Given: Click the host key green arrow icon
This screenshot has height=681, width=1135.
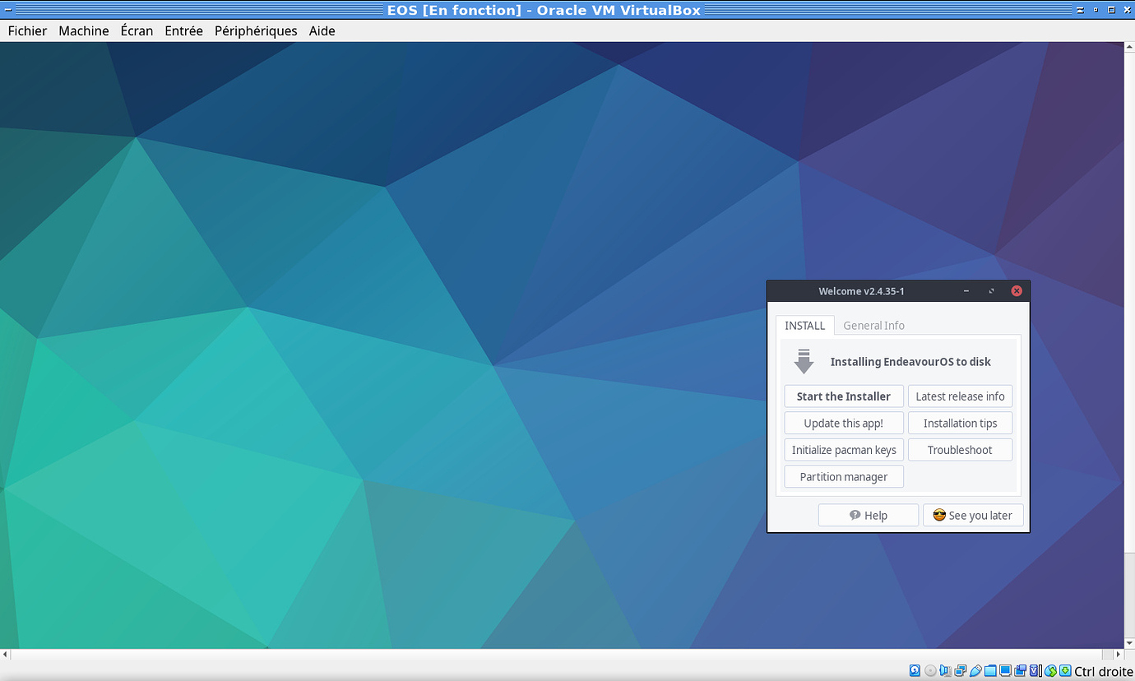Looking at the screenshot, I should coord(1065,671).
